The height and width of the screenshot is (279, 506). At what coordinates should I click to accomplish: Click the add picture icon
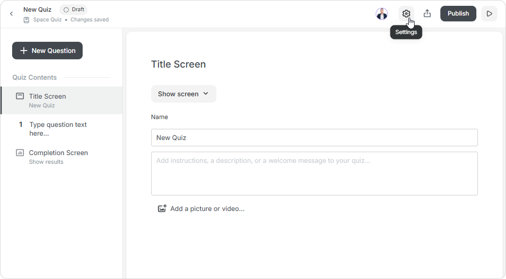click(x=162, y=209)
